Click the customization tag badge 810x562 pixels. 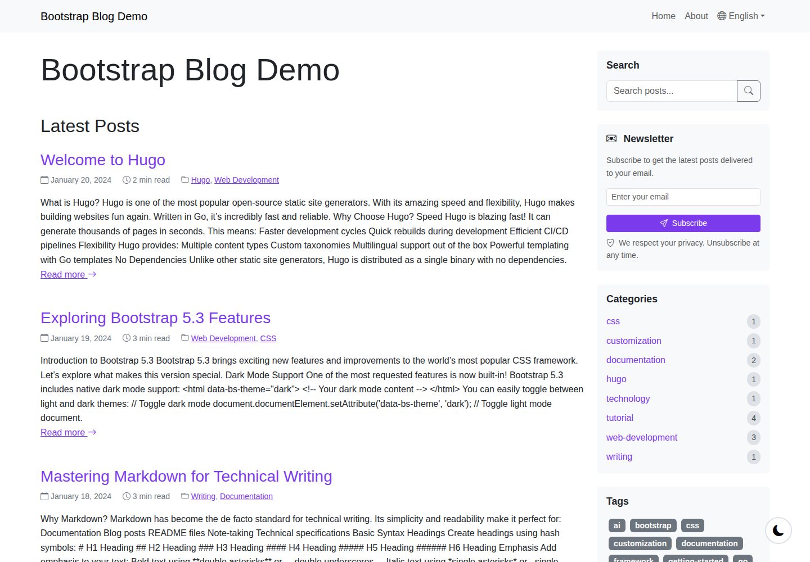point(640,543)
